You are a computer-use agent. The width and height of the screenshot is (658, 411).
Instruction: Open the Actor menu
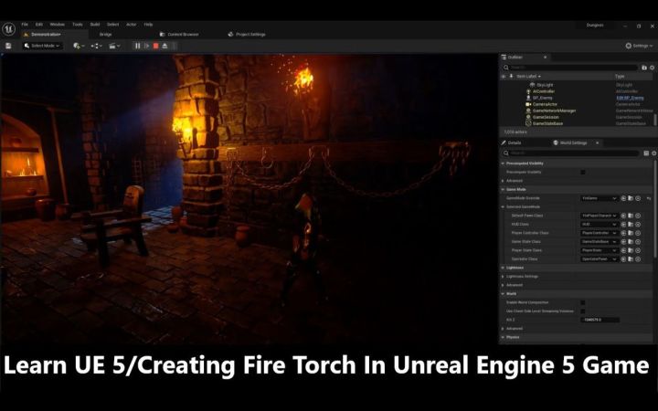click(132, 25)
